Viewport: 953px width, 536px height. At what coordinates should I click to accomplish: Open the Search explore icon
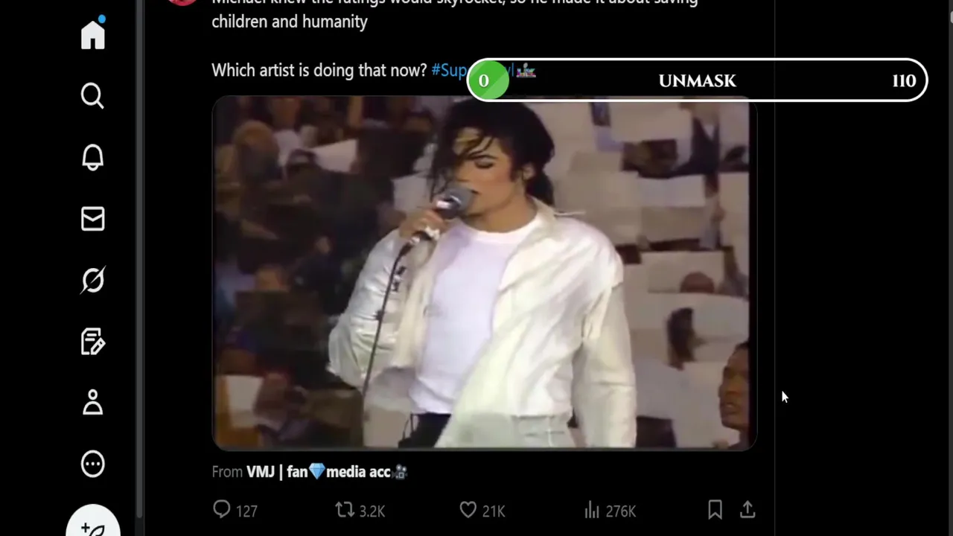(x=93, y=96)
